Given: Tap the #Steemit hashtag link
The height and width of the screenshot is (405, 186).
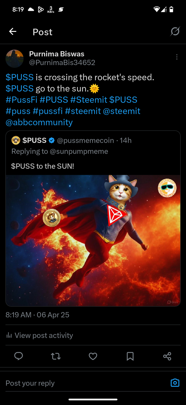Looking at the screenshot, I should 89,100.
